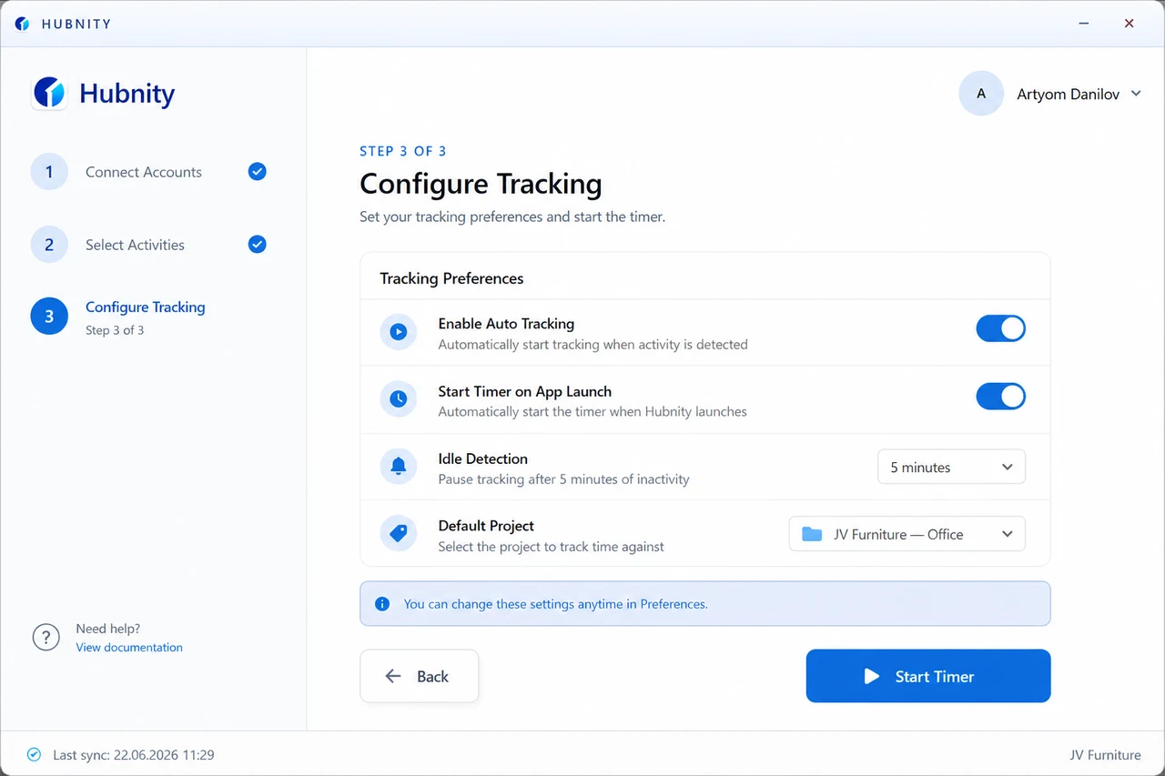Click the Artyom Danilov user name

(1068, 95)
